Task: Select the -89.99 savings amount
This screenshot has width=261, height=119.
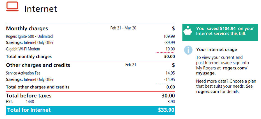Action: (x=169, y=43)
